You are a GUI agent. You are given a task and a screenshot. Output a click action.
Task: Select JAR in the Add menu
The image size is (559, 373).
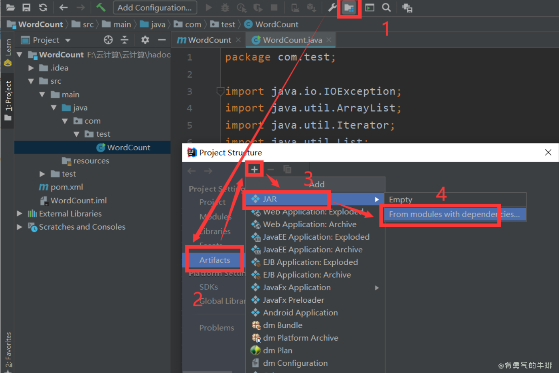pos(315,199)
